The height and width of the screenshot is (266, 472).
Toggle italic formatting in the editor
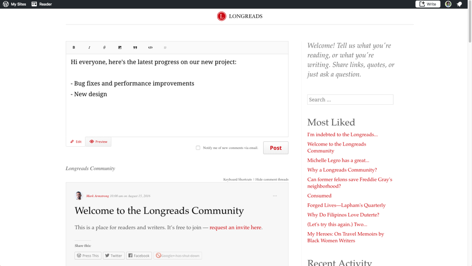pos(89,48)
